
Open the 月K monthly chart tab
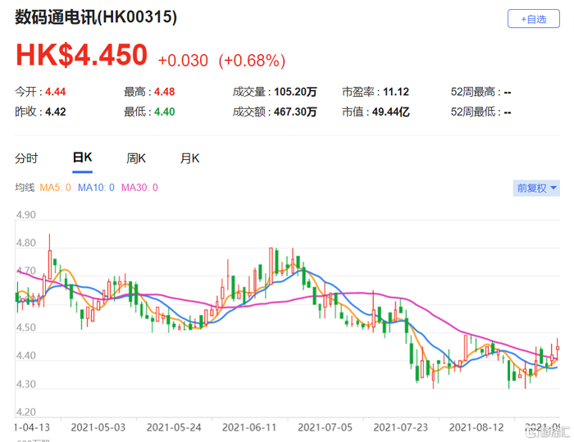189,158
